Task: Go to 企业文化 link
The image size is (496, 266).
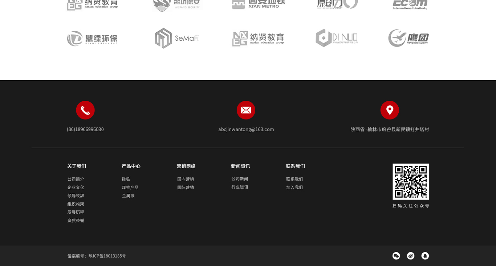Action: [76, 188]
